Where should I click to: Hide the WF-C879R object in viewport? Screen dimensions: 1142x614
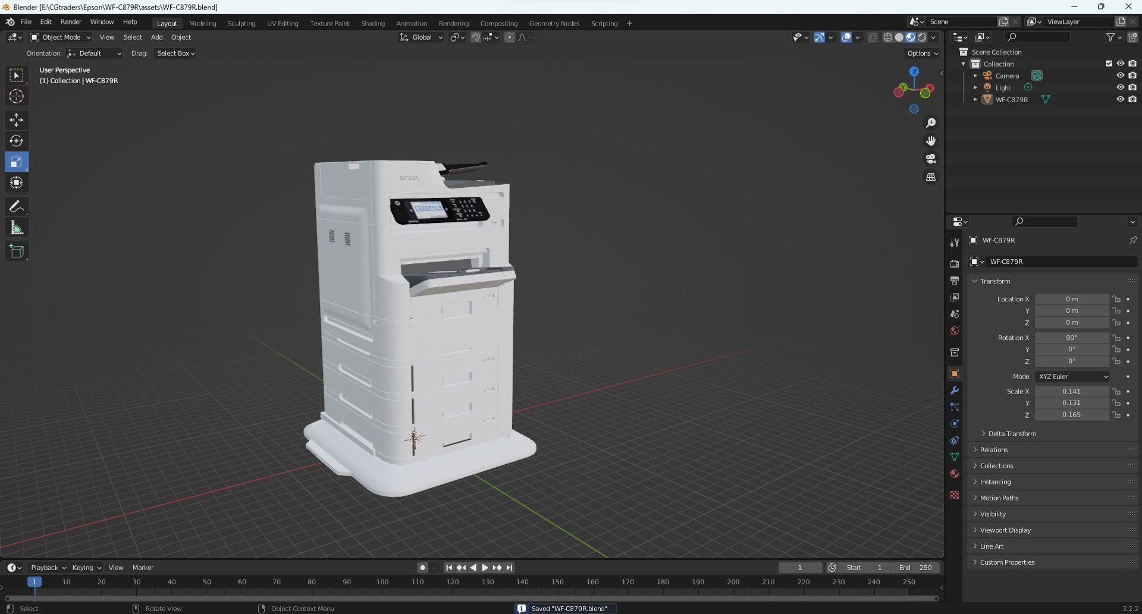click(x=1120, y=99)
